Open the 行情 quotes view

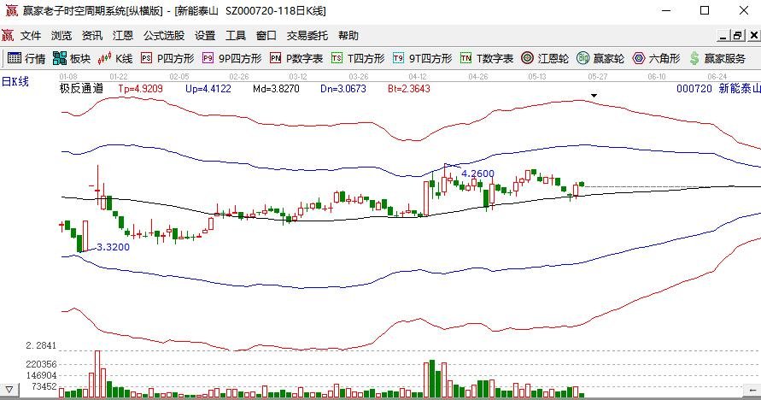(26, 59)
